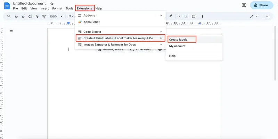This screenshot has height=139, width=278.
Task: Click the vertical scrollbar of the document
Action: 275,53
